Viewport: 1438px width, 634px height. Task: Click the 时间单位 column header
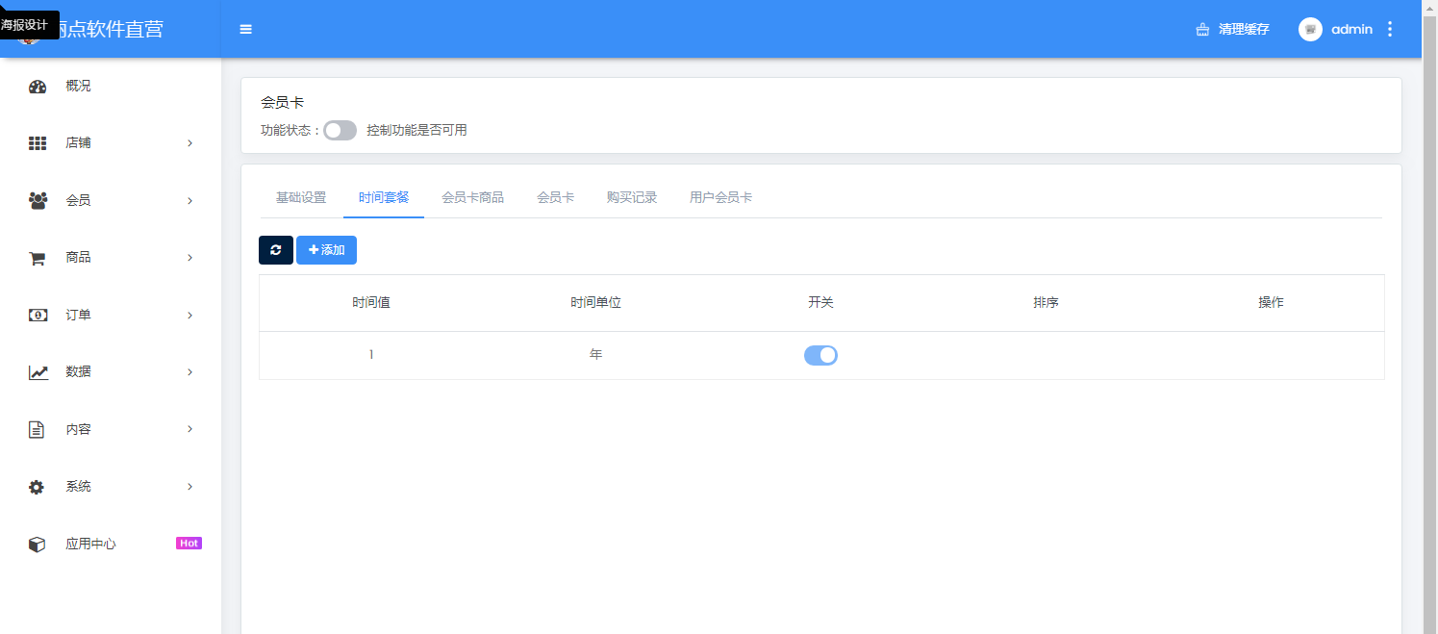[x=595, y=303]
